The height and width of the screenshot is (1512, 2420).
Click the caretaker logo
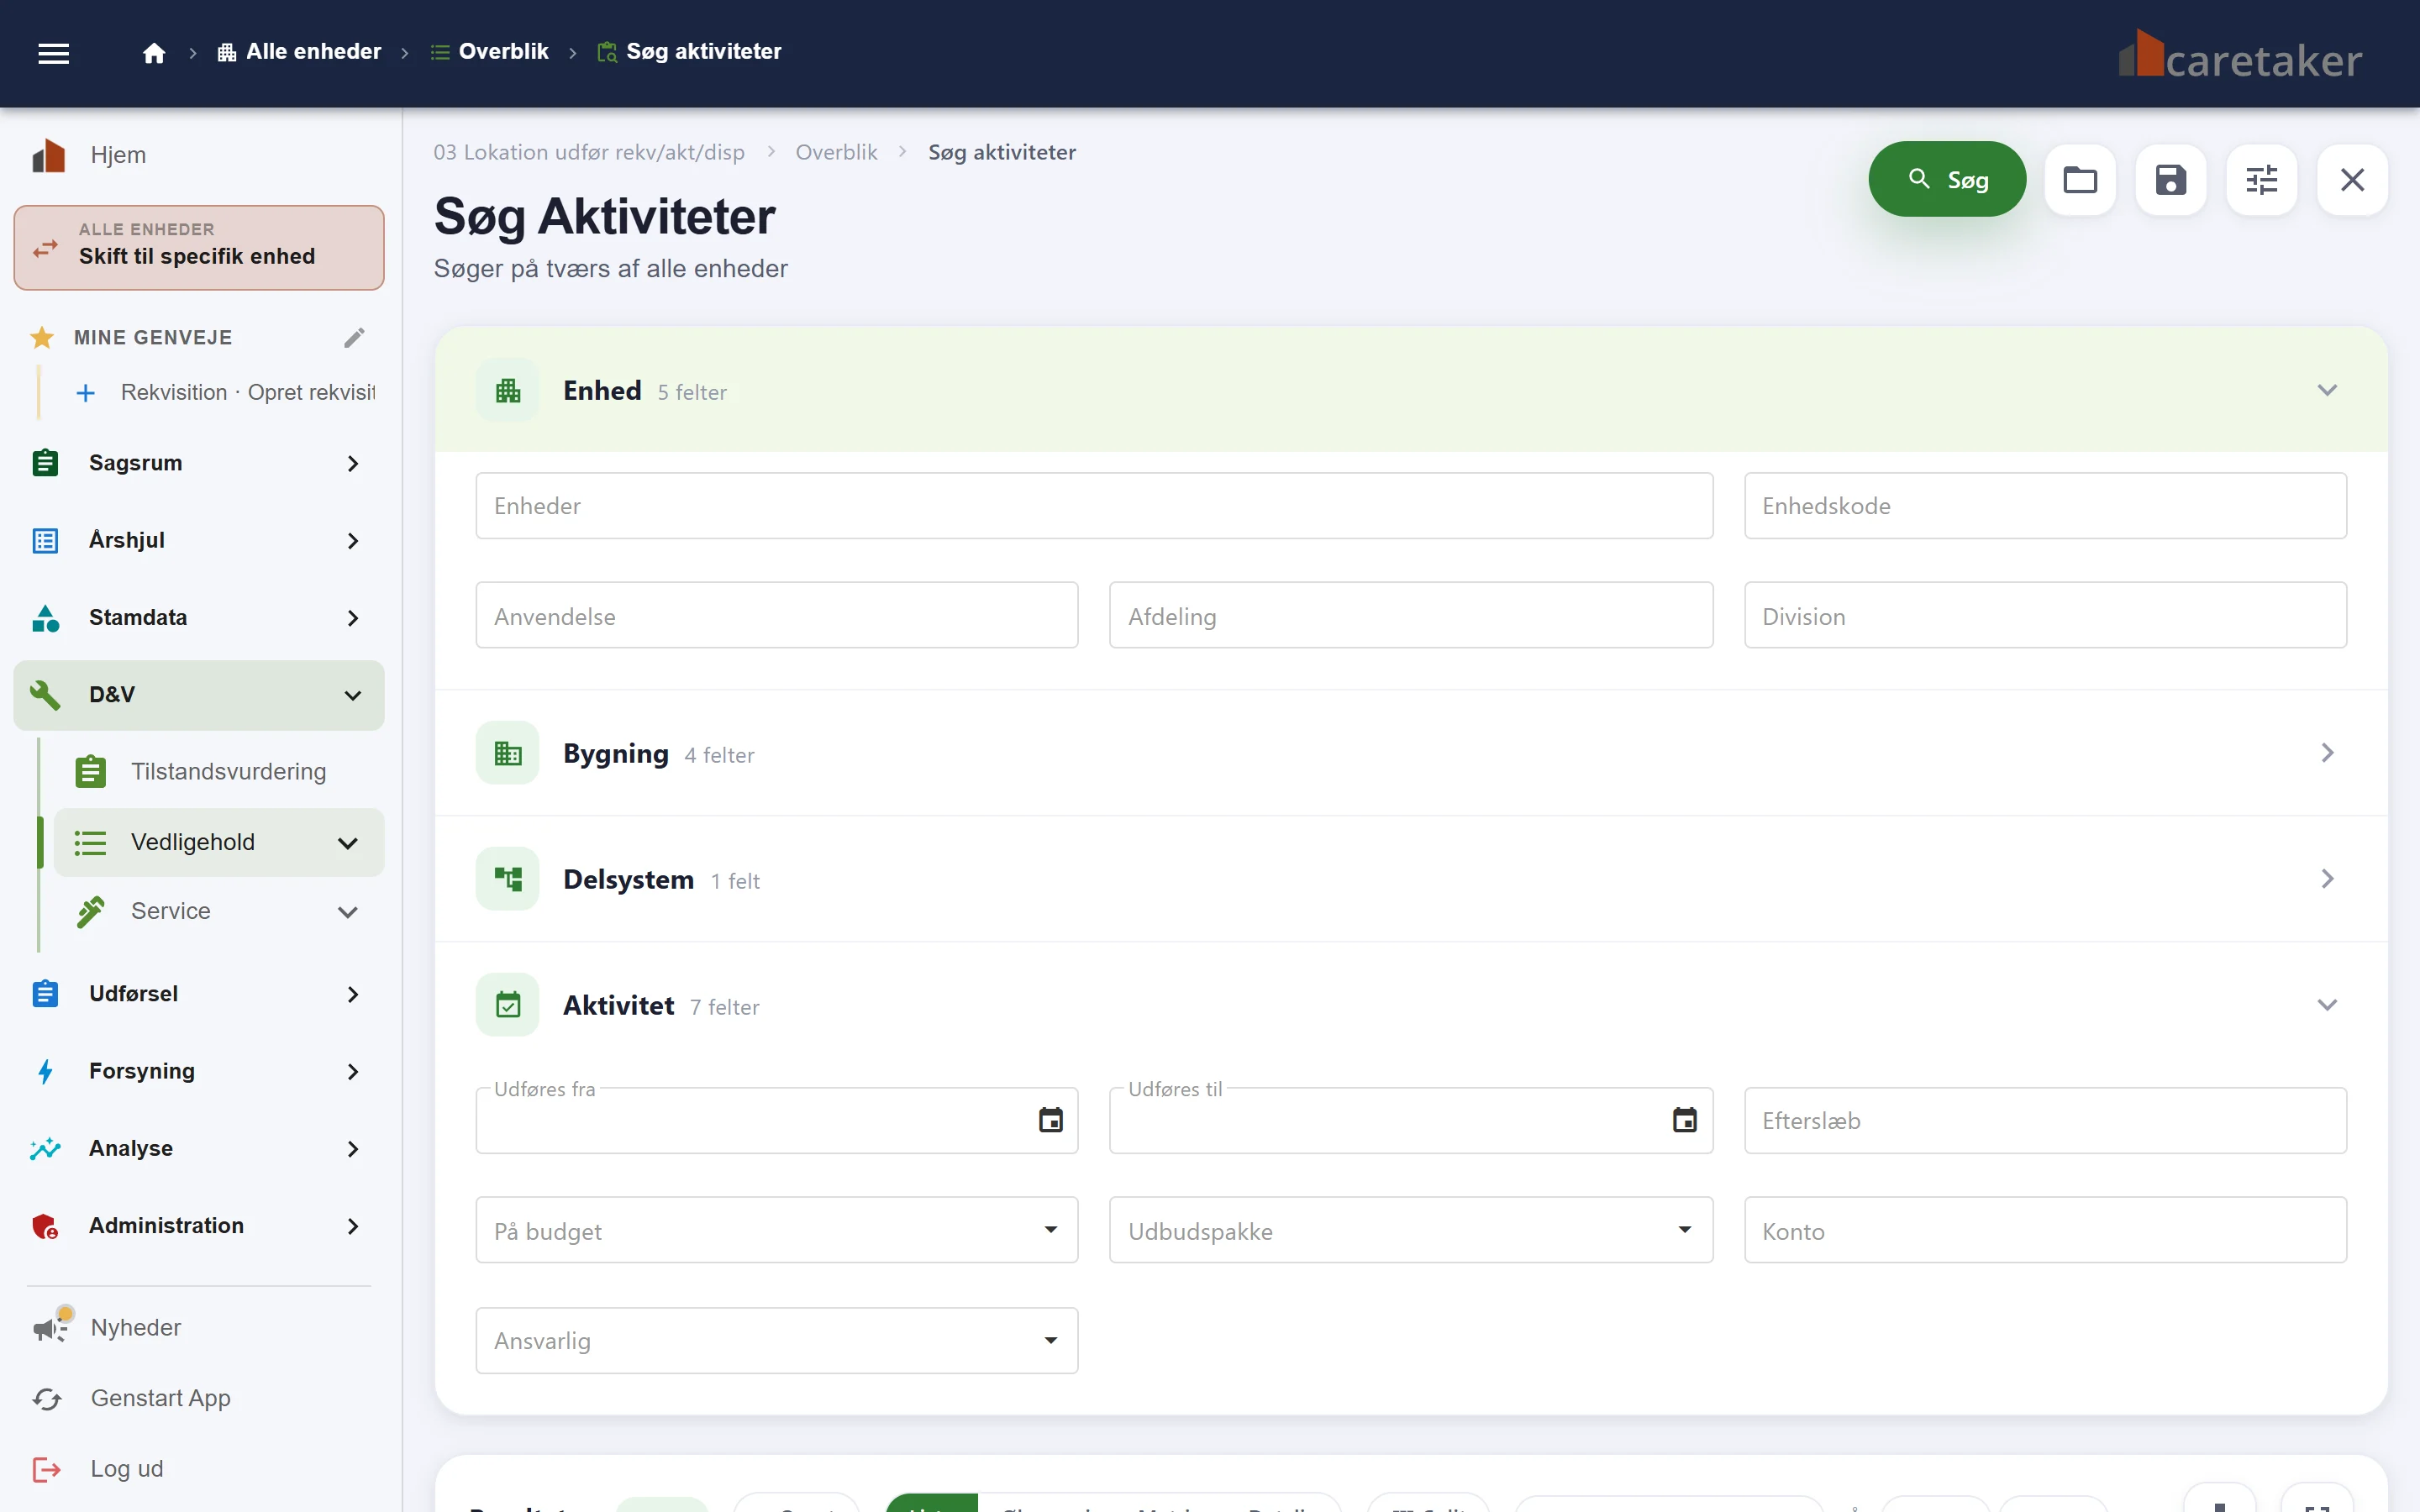click(x=2240, y=55)
